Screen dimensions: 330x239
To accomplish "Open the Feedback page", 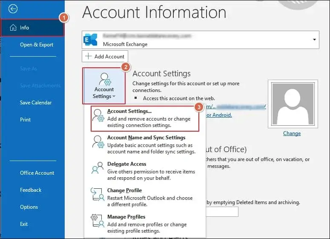I will pos(31,190).
